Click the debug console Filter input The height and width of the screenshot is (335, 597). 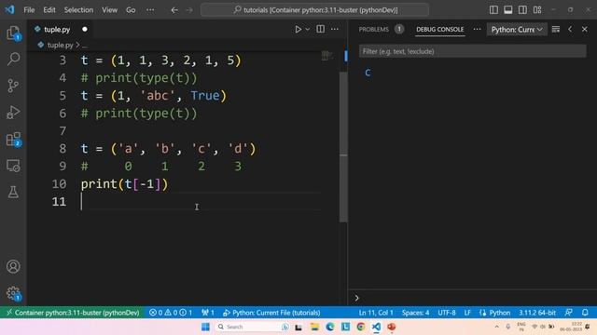click(472, 51)
